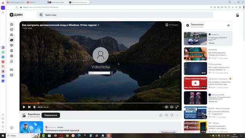Dislike the video with thumbs down
Image resolution: width=245 pixels, height=138 pixels.
(x=172, y=115)
